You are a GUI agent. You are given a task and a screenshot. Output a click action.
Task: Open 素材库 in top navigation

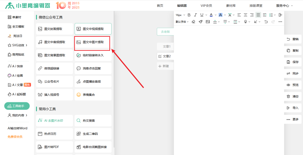tap(231, 6)
